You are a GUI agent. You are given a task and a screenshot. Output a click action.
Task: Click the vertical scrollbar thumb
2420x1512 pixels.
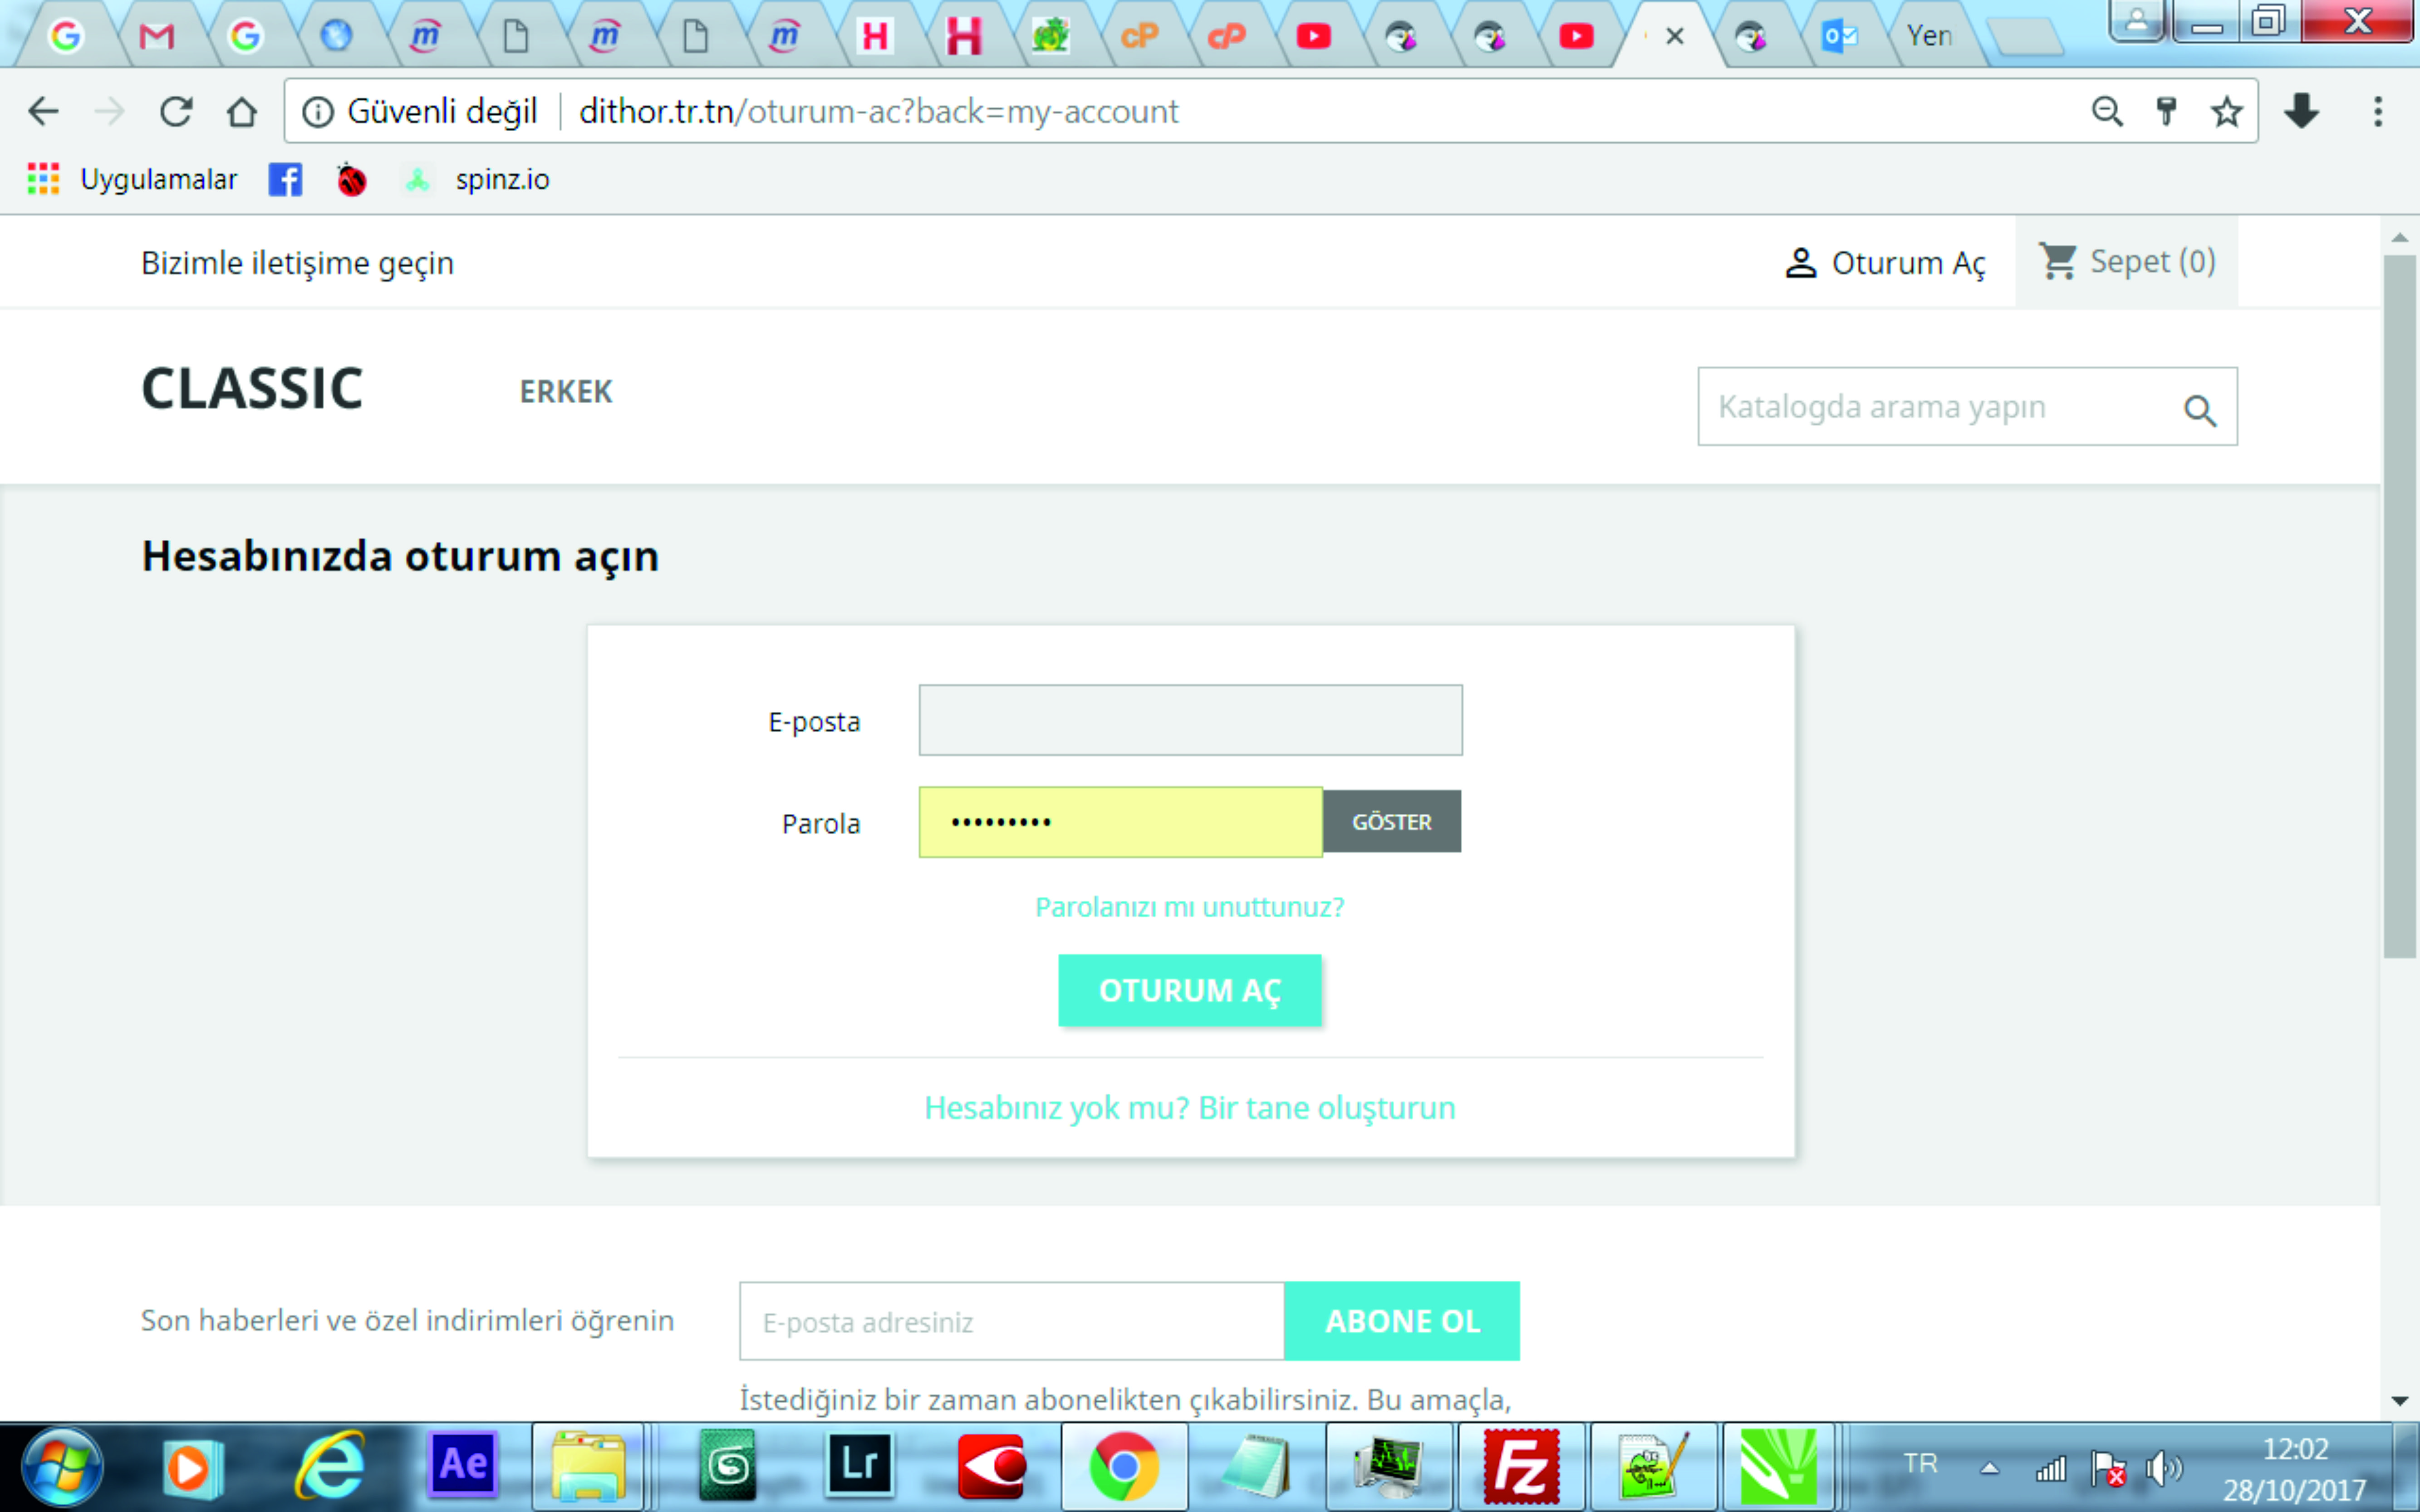(x=2399, y=606)
